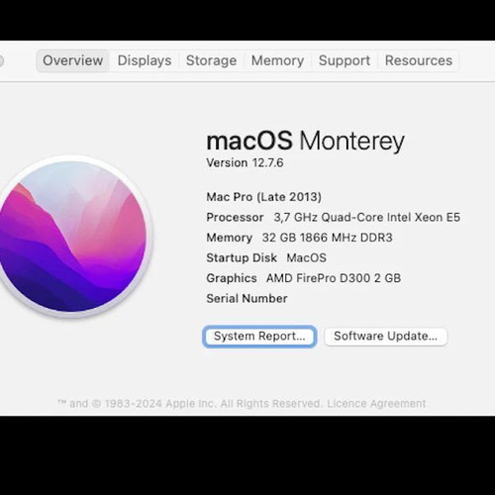Select the Memory tab
This screenshot has width=495, height=495.
tap(277, 60)
